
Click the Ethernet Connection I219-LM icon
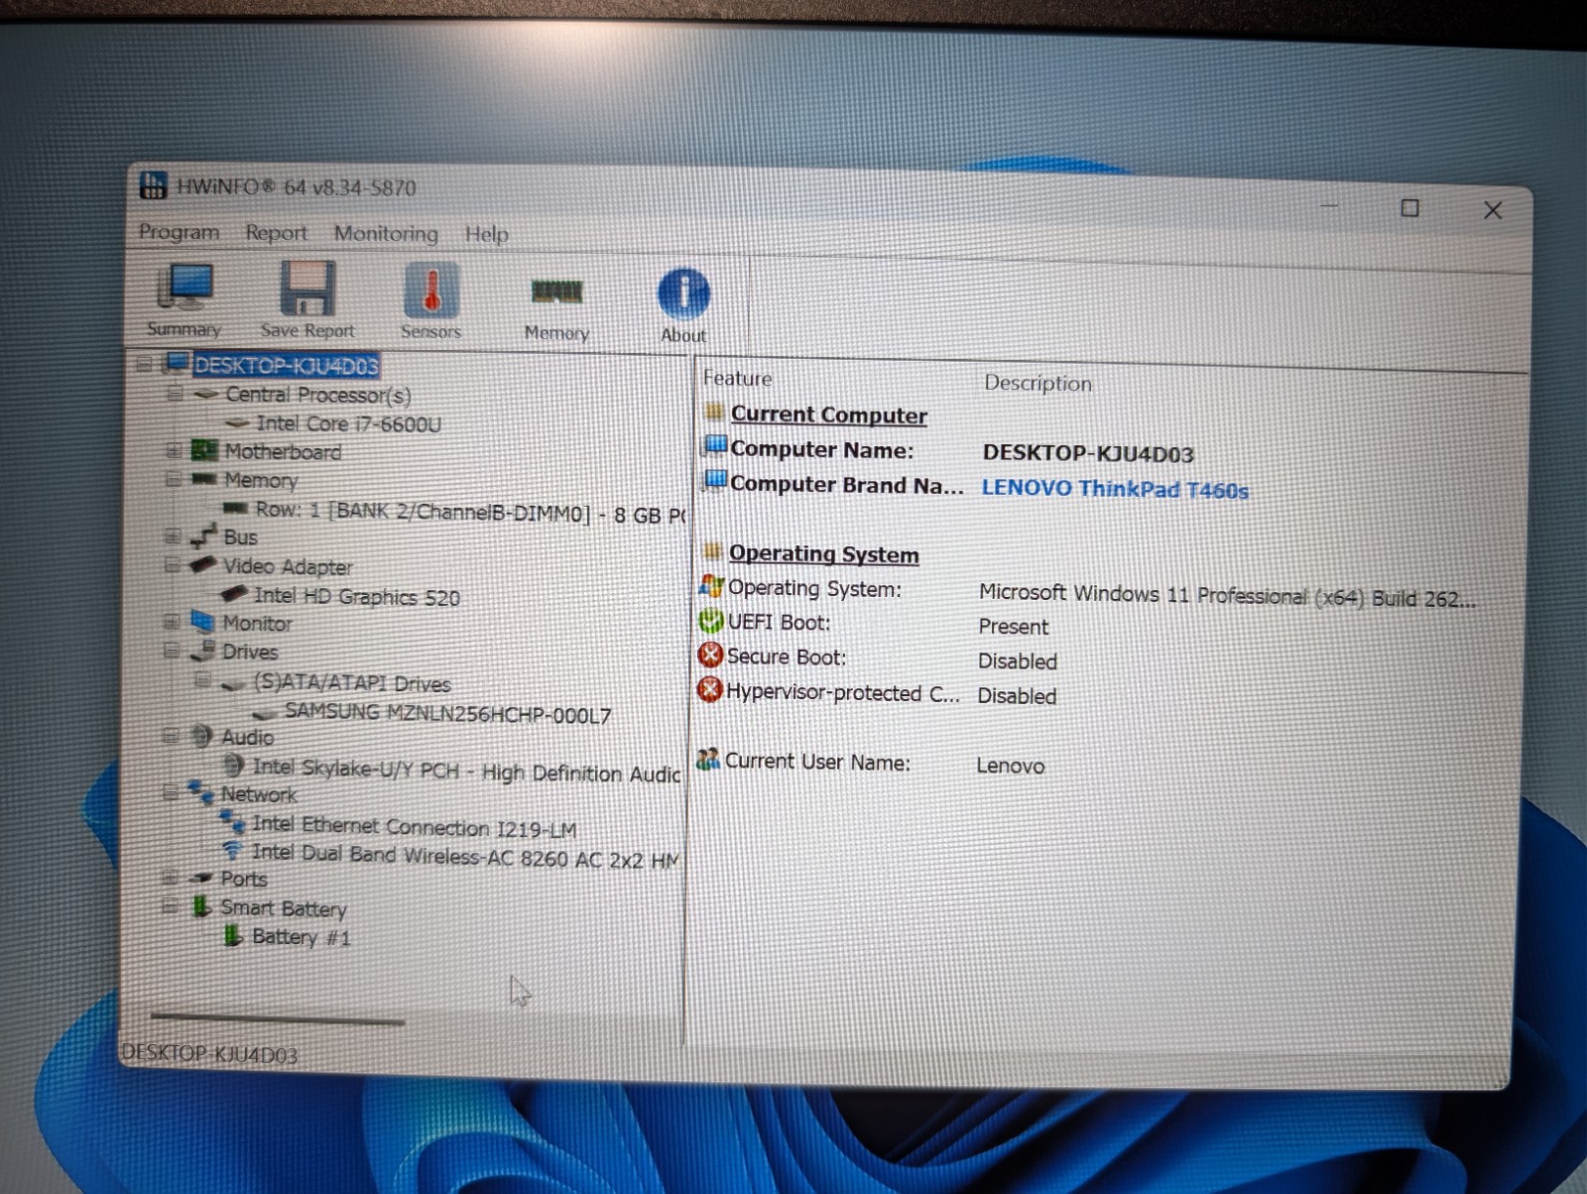coord(232,821)
